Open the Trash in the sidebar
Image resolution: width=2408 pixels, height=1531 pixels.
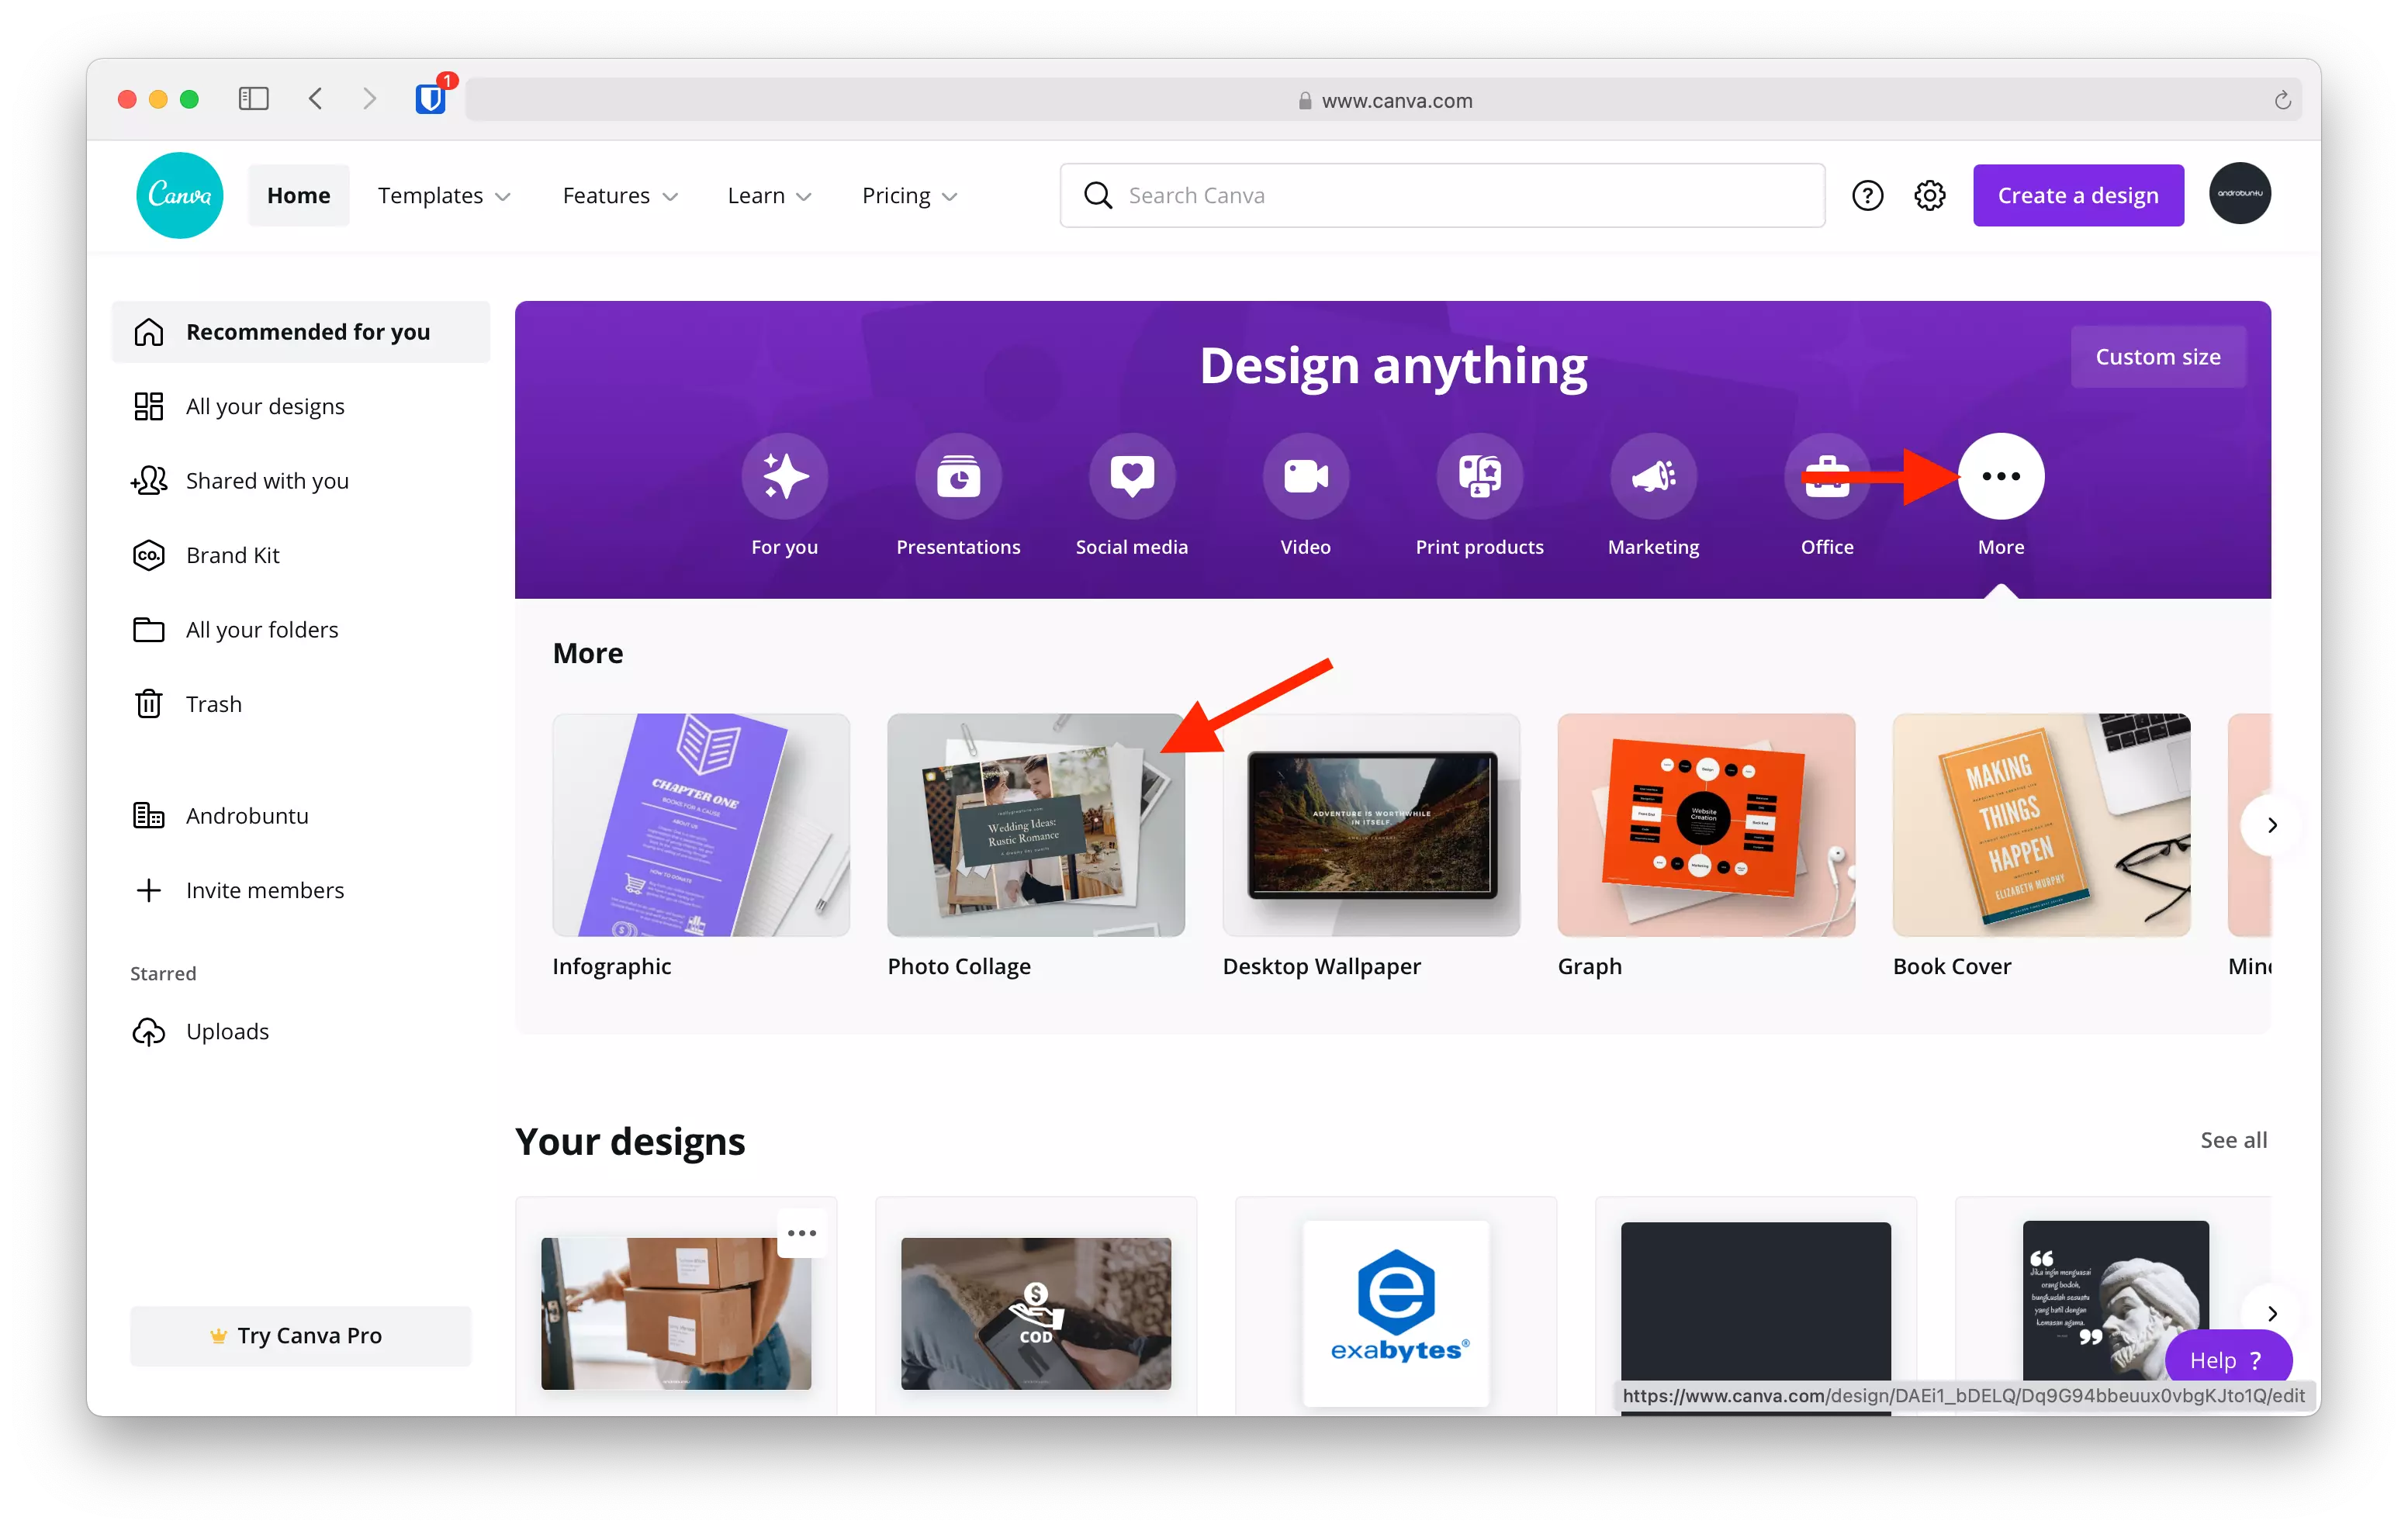click(x=213, y=703)
